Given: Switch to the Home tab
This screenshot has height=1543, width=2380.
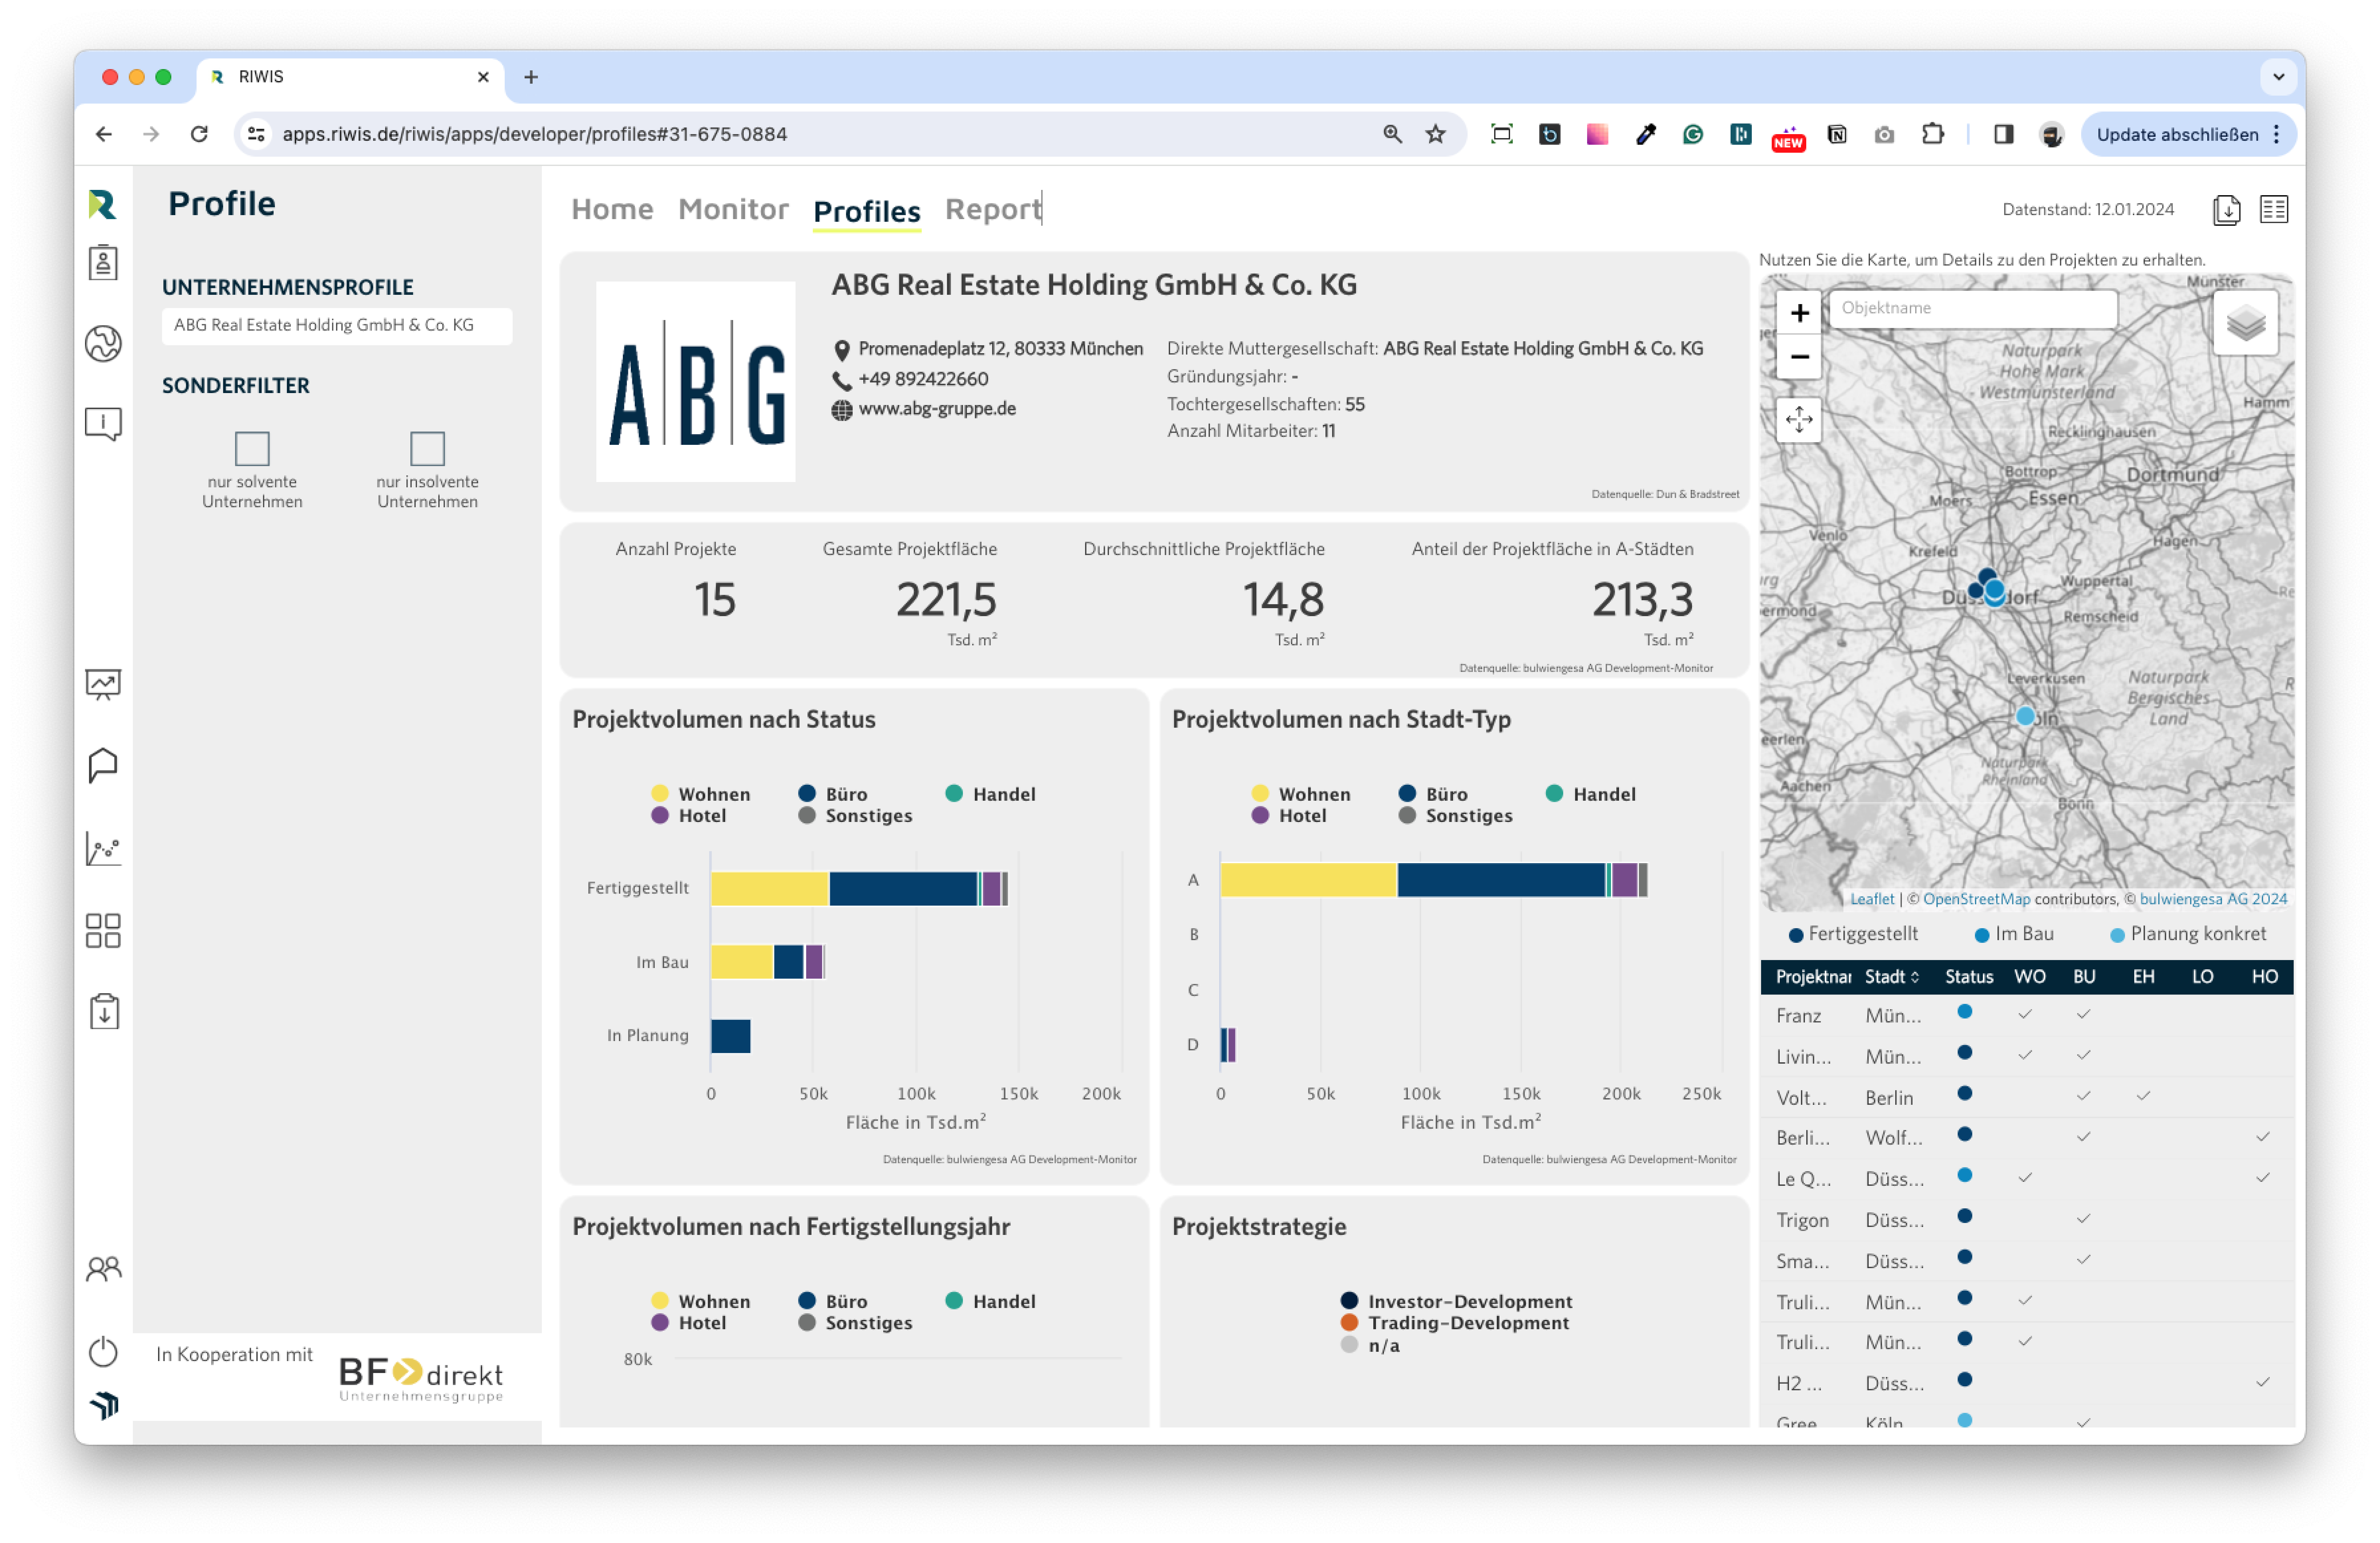Looking at the screenshot, I should [x=612, y=209].
